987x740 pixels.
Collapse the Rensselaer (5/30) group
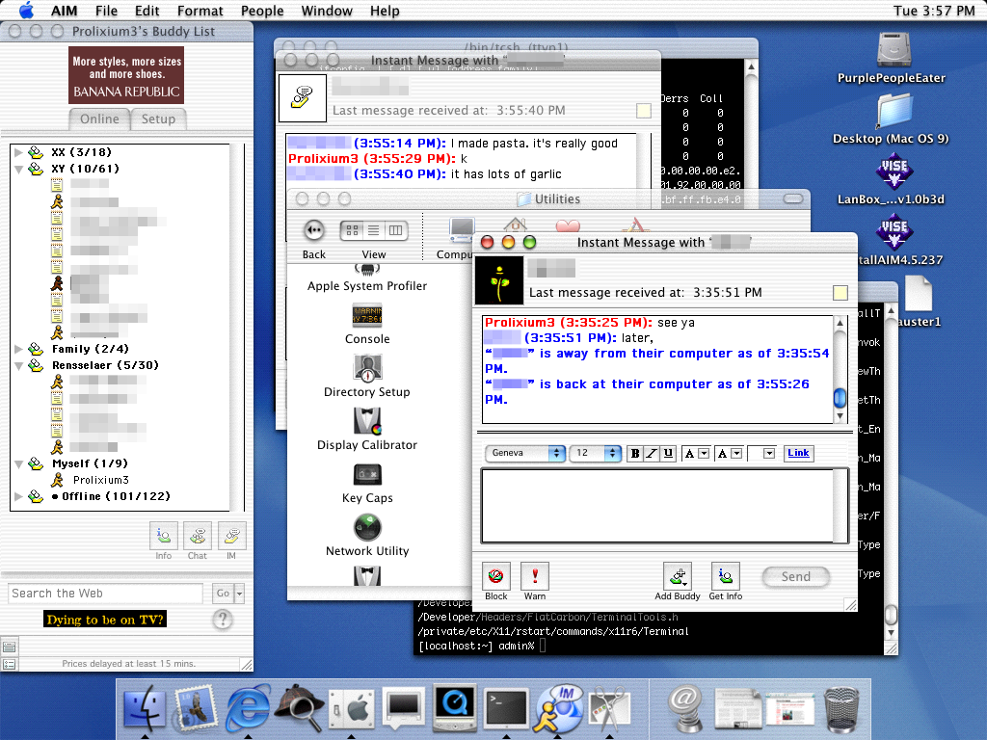point(19,365)
